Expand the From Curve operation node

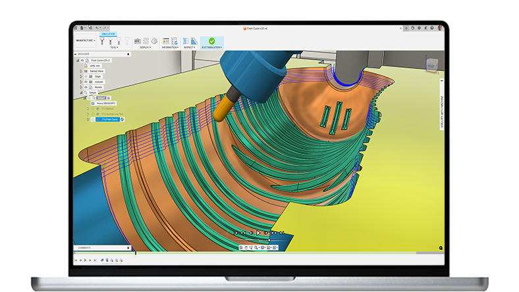(88, 120)
